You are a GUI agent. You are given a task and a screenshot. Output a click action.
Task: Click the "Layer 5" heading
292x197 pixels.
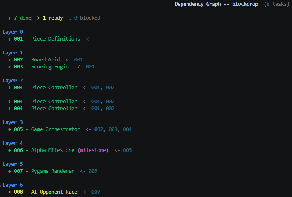pyautogui.click(x=13, y=164)
